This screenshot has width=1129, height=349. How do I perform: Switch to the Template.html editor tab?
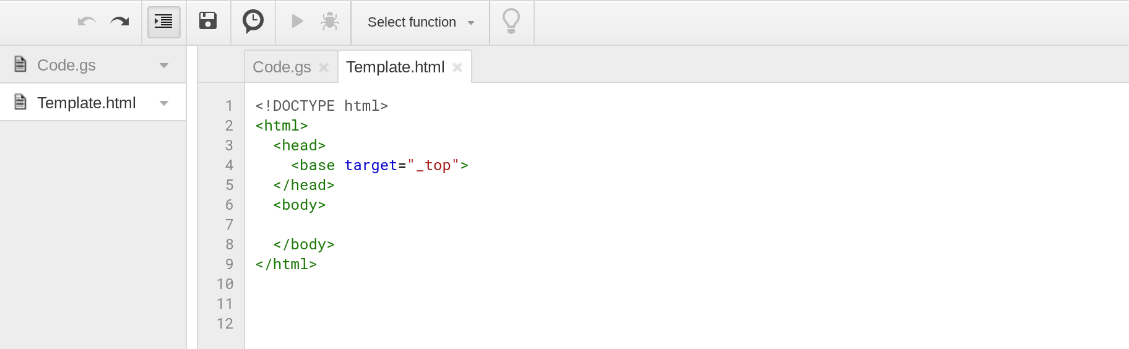click(396, 67)
